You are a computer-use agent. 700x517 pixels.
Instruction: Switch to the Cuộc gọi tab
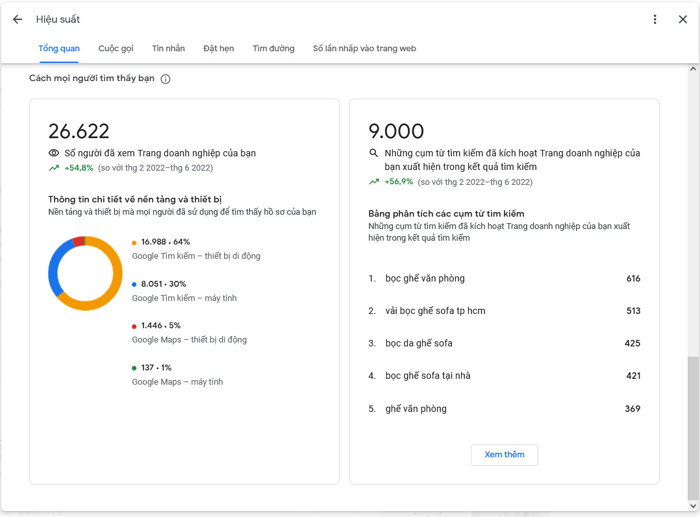[116, 48]
